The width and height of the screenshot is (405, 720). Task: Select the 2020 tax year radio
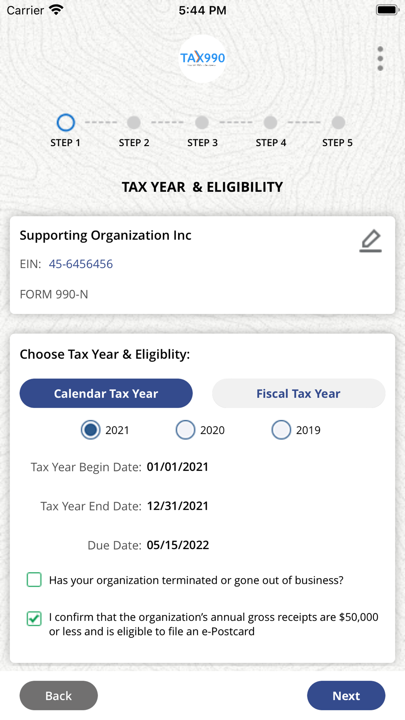click(x=185, y=430)
